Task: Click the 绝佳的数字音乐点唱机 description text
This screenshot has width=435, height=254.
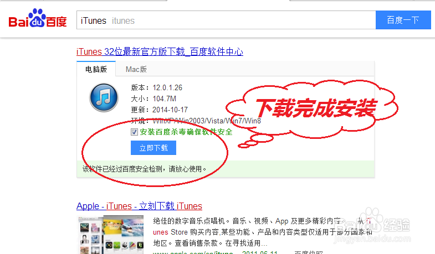Action: (263, 232)
